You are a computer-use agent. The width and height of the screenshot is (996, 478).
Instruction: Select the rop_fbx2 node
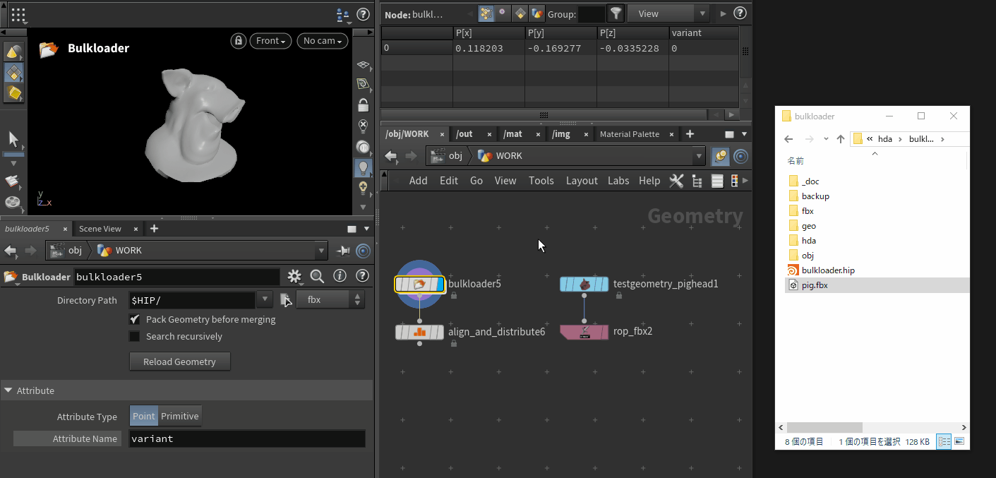[x=584, y=331]
